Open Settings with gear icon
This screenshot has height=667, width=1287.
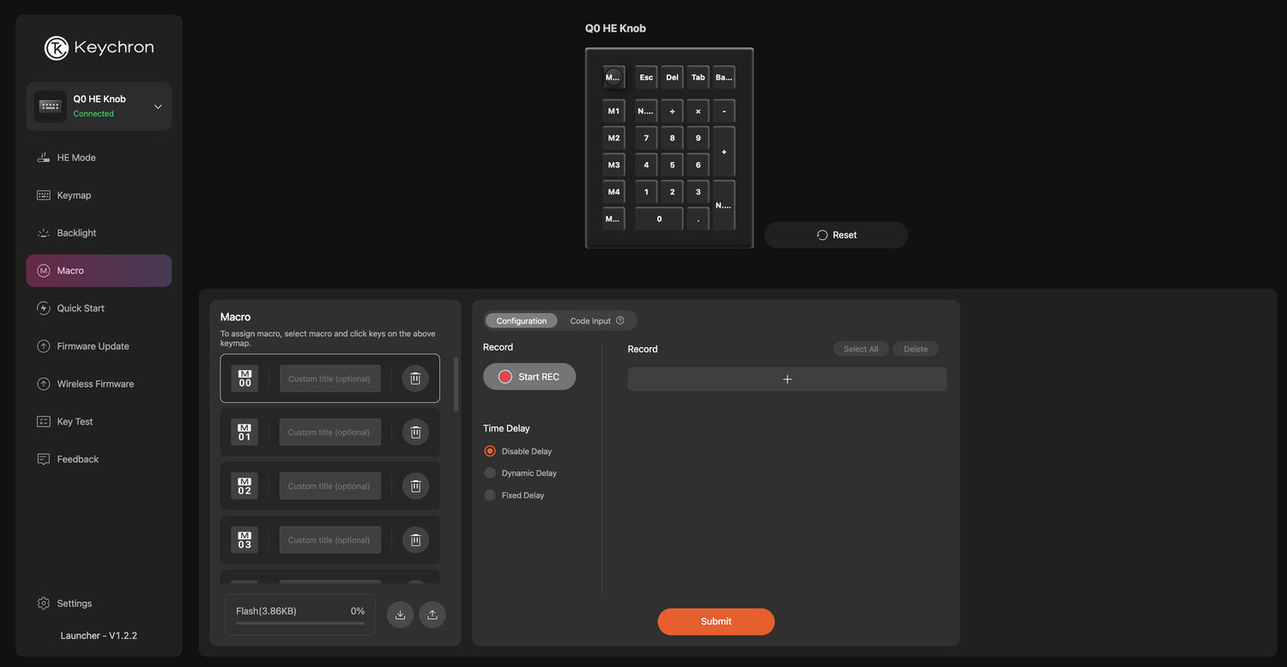coord(44,604)
